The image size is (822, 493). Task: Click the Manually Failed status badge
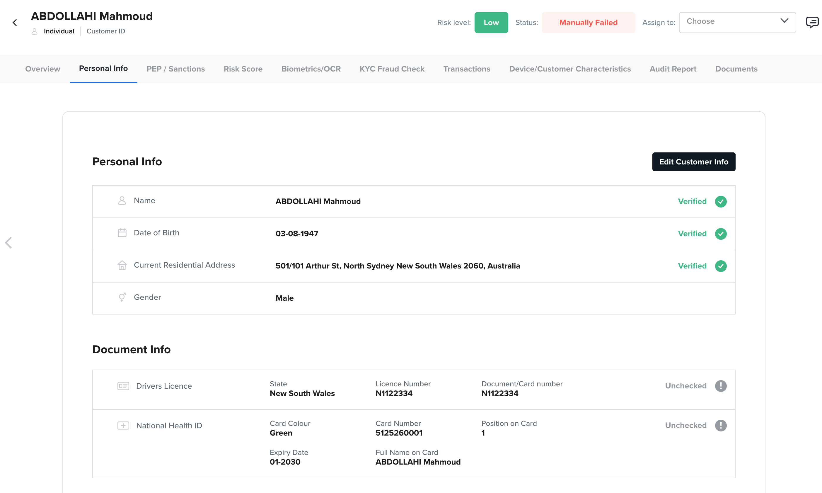588,23
